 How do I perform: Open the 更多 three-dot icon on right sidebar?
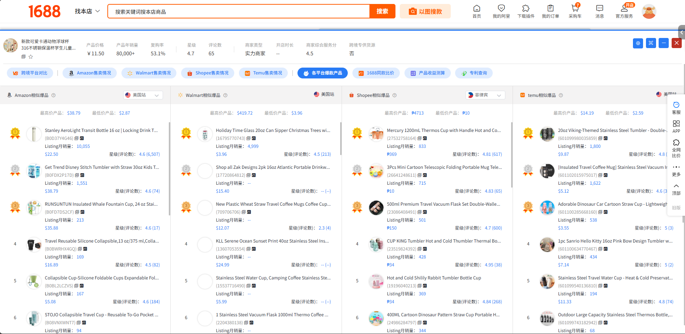pyautogui.click(x=676, y=167)
